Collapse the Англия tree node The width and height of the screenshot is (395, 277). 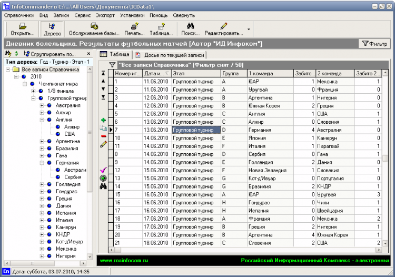pyautogui.click(x=42, y=120)
